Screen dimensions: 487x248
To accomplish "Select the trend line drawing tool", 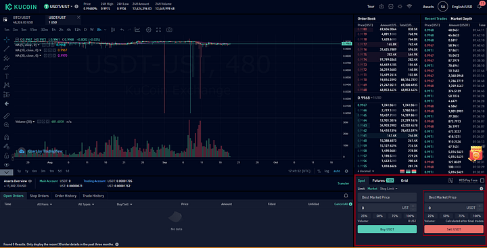I will 7,49.
